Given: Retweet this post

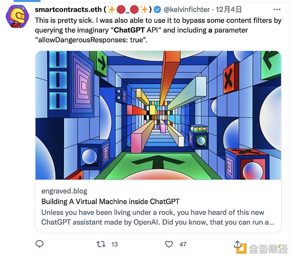Looking at the screenshot, I should (99, 243).
